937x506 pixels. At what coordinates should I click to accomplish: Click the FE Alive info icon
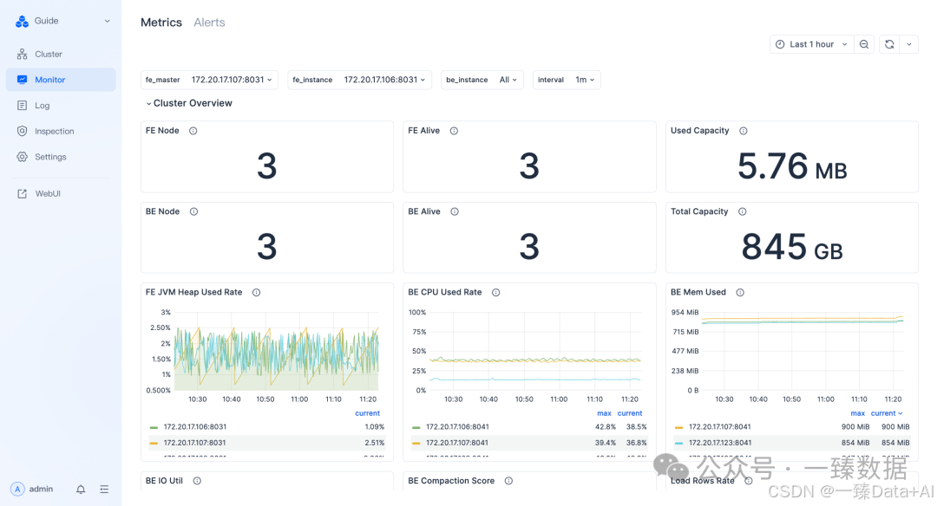[454, 132]
